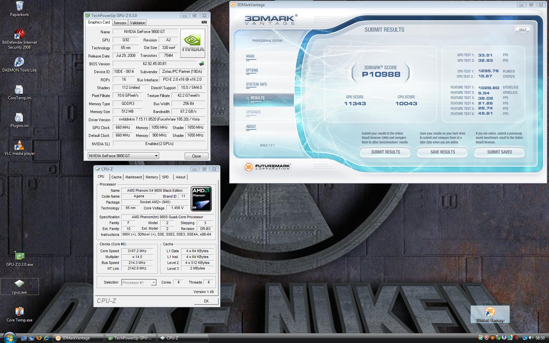The height and width of the screenshot is (343, 549).
Task: Click the P10988 3DMark score
Action: click(381, 74)
